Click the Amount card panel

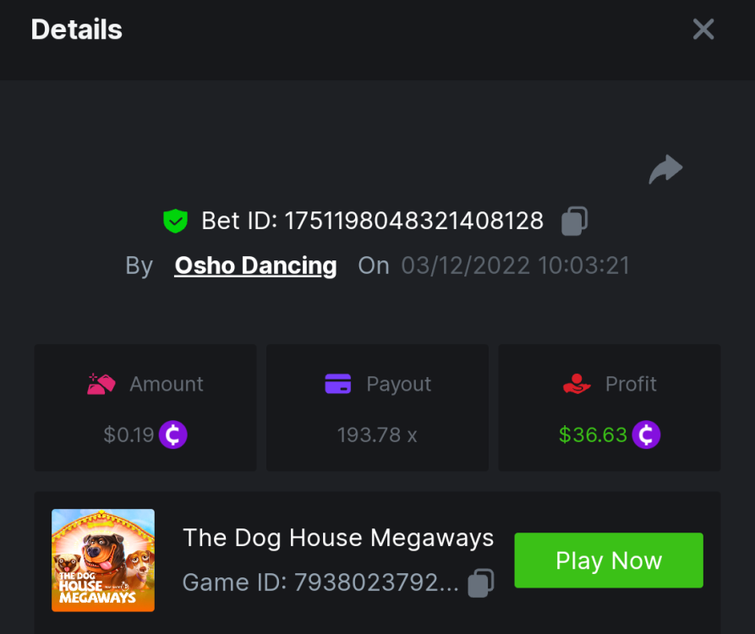[145, 407]
